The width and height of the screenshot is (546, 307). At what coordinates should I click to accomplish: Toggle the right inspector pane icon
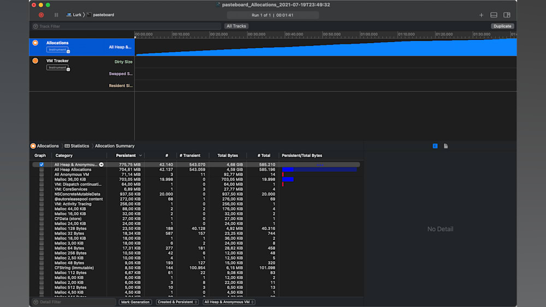[507, 15]
